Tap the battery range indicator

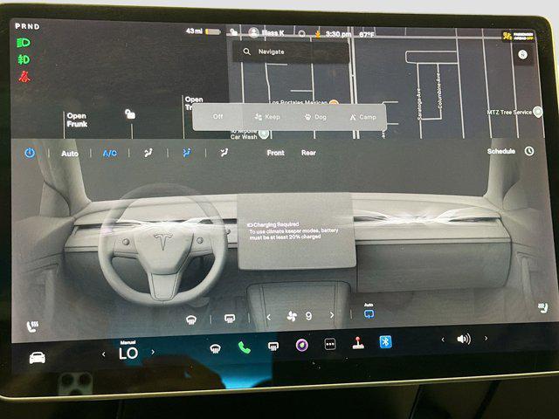(x=204, y=31)
